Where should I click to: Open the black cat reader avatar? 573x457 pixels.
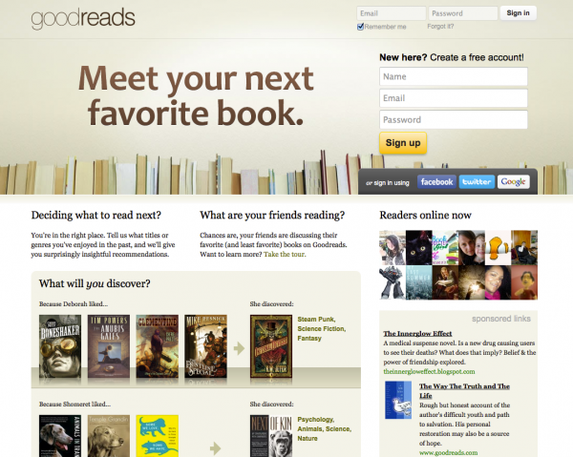(x=419, y=247)
